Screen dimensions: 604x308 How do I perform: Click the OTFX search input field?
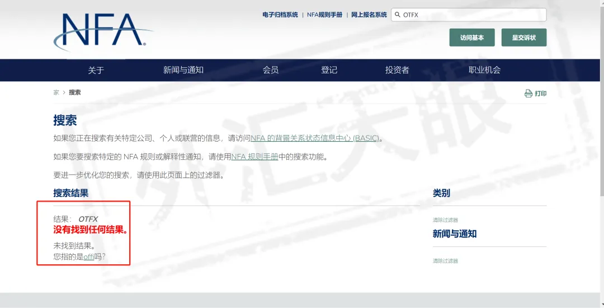pos(469,15)
